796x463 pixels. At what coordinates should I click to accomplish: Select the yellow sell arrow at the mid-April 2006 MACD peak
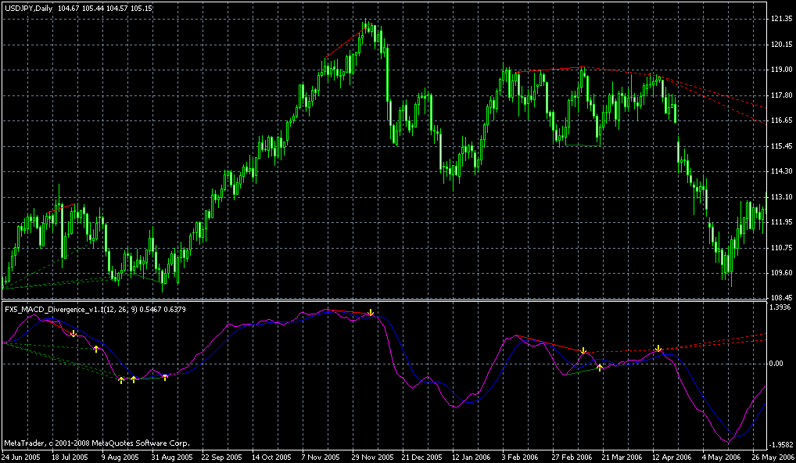658,348
